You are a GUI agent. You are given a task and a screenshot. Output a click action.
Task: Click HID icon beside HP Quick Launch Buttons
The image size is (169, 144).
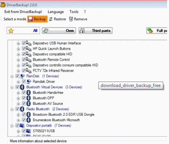tap(28, 49)
